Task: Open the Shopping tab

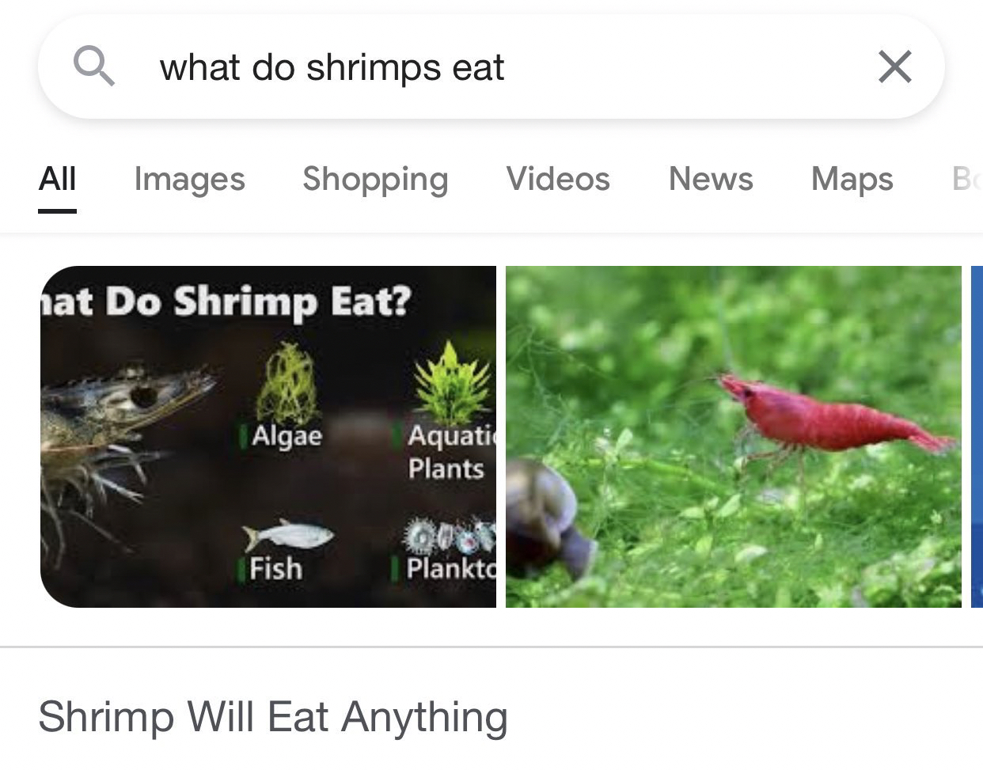Action: (x=375, y=179)
